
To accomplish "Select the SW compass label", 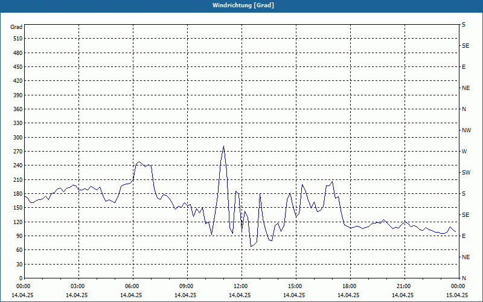I will 466,173.
